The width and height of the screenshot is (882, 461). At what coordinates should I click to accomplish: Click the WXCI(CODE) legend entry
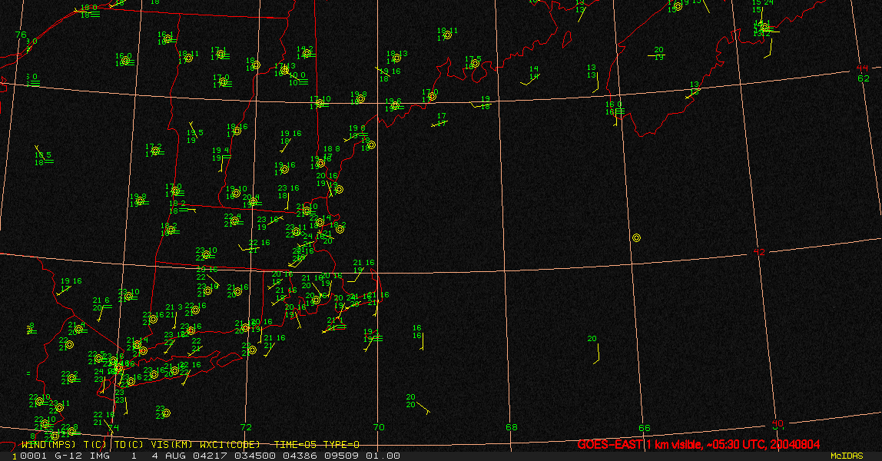[x=230, y=445]
